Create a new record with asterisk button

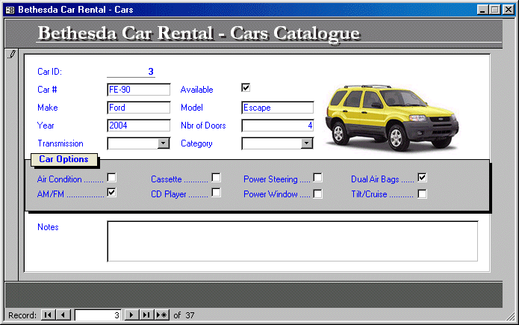162,315
